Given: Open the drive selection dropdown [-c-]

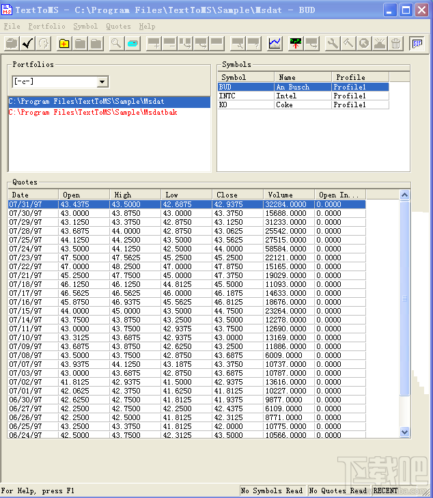Looking at the screenshot, I should [x=102, y=82].
